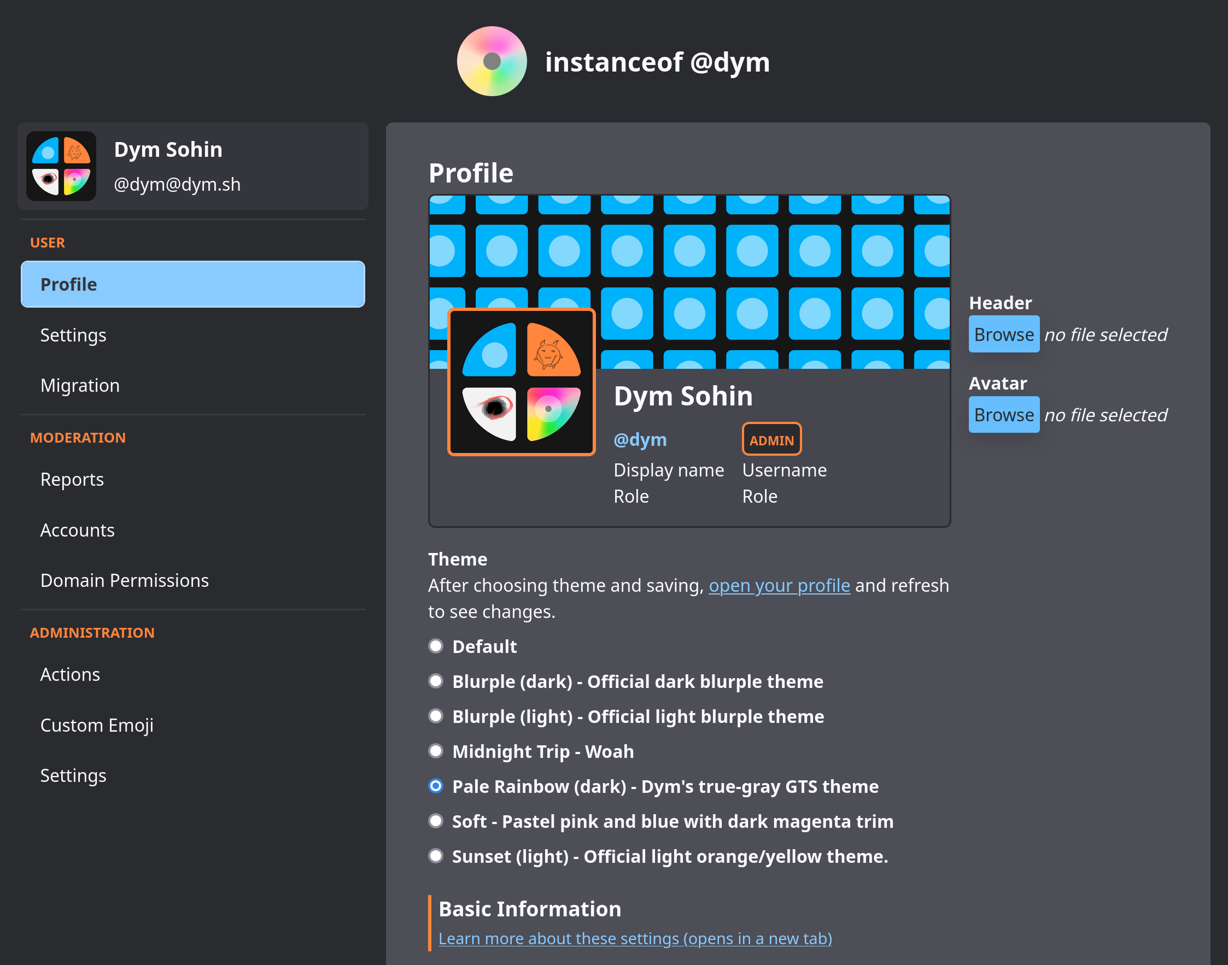Image resolution: width=1228 pixels, height=965 pixels.
Task: Open moderation Reports page
Action: pos(72,479)
